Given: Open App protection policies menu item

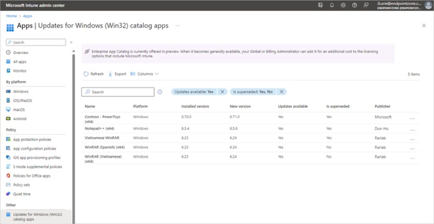Looking at the screenshot, I should click(x=32, y=139).
